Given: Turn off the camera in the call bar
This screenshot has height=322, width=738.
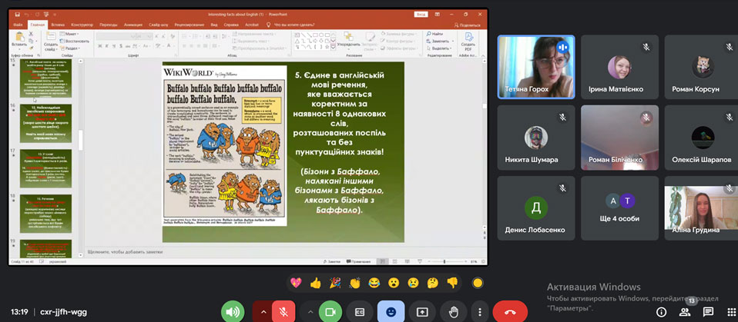Looking at the screenshot, I should coord(330,312).
